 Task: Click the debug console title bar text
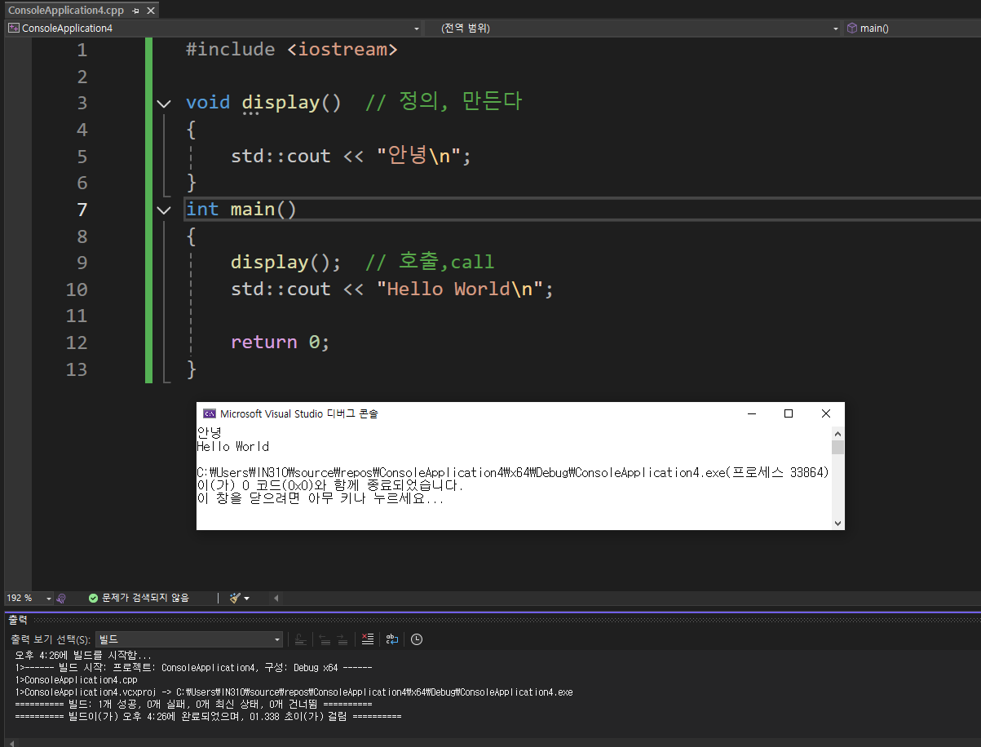(x=299, y=413)
